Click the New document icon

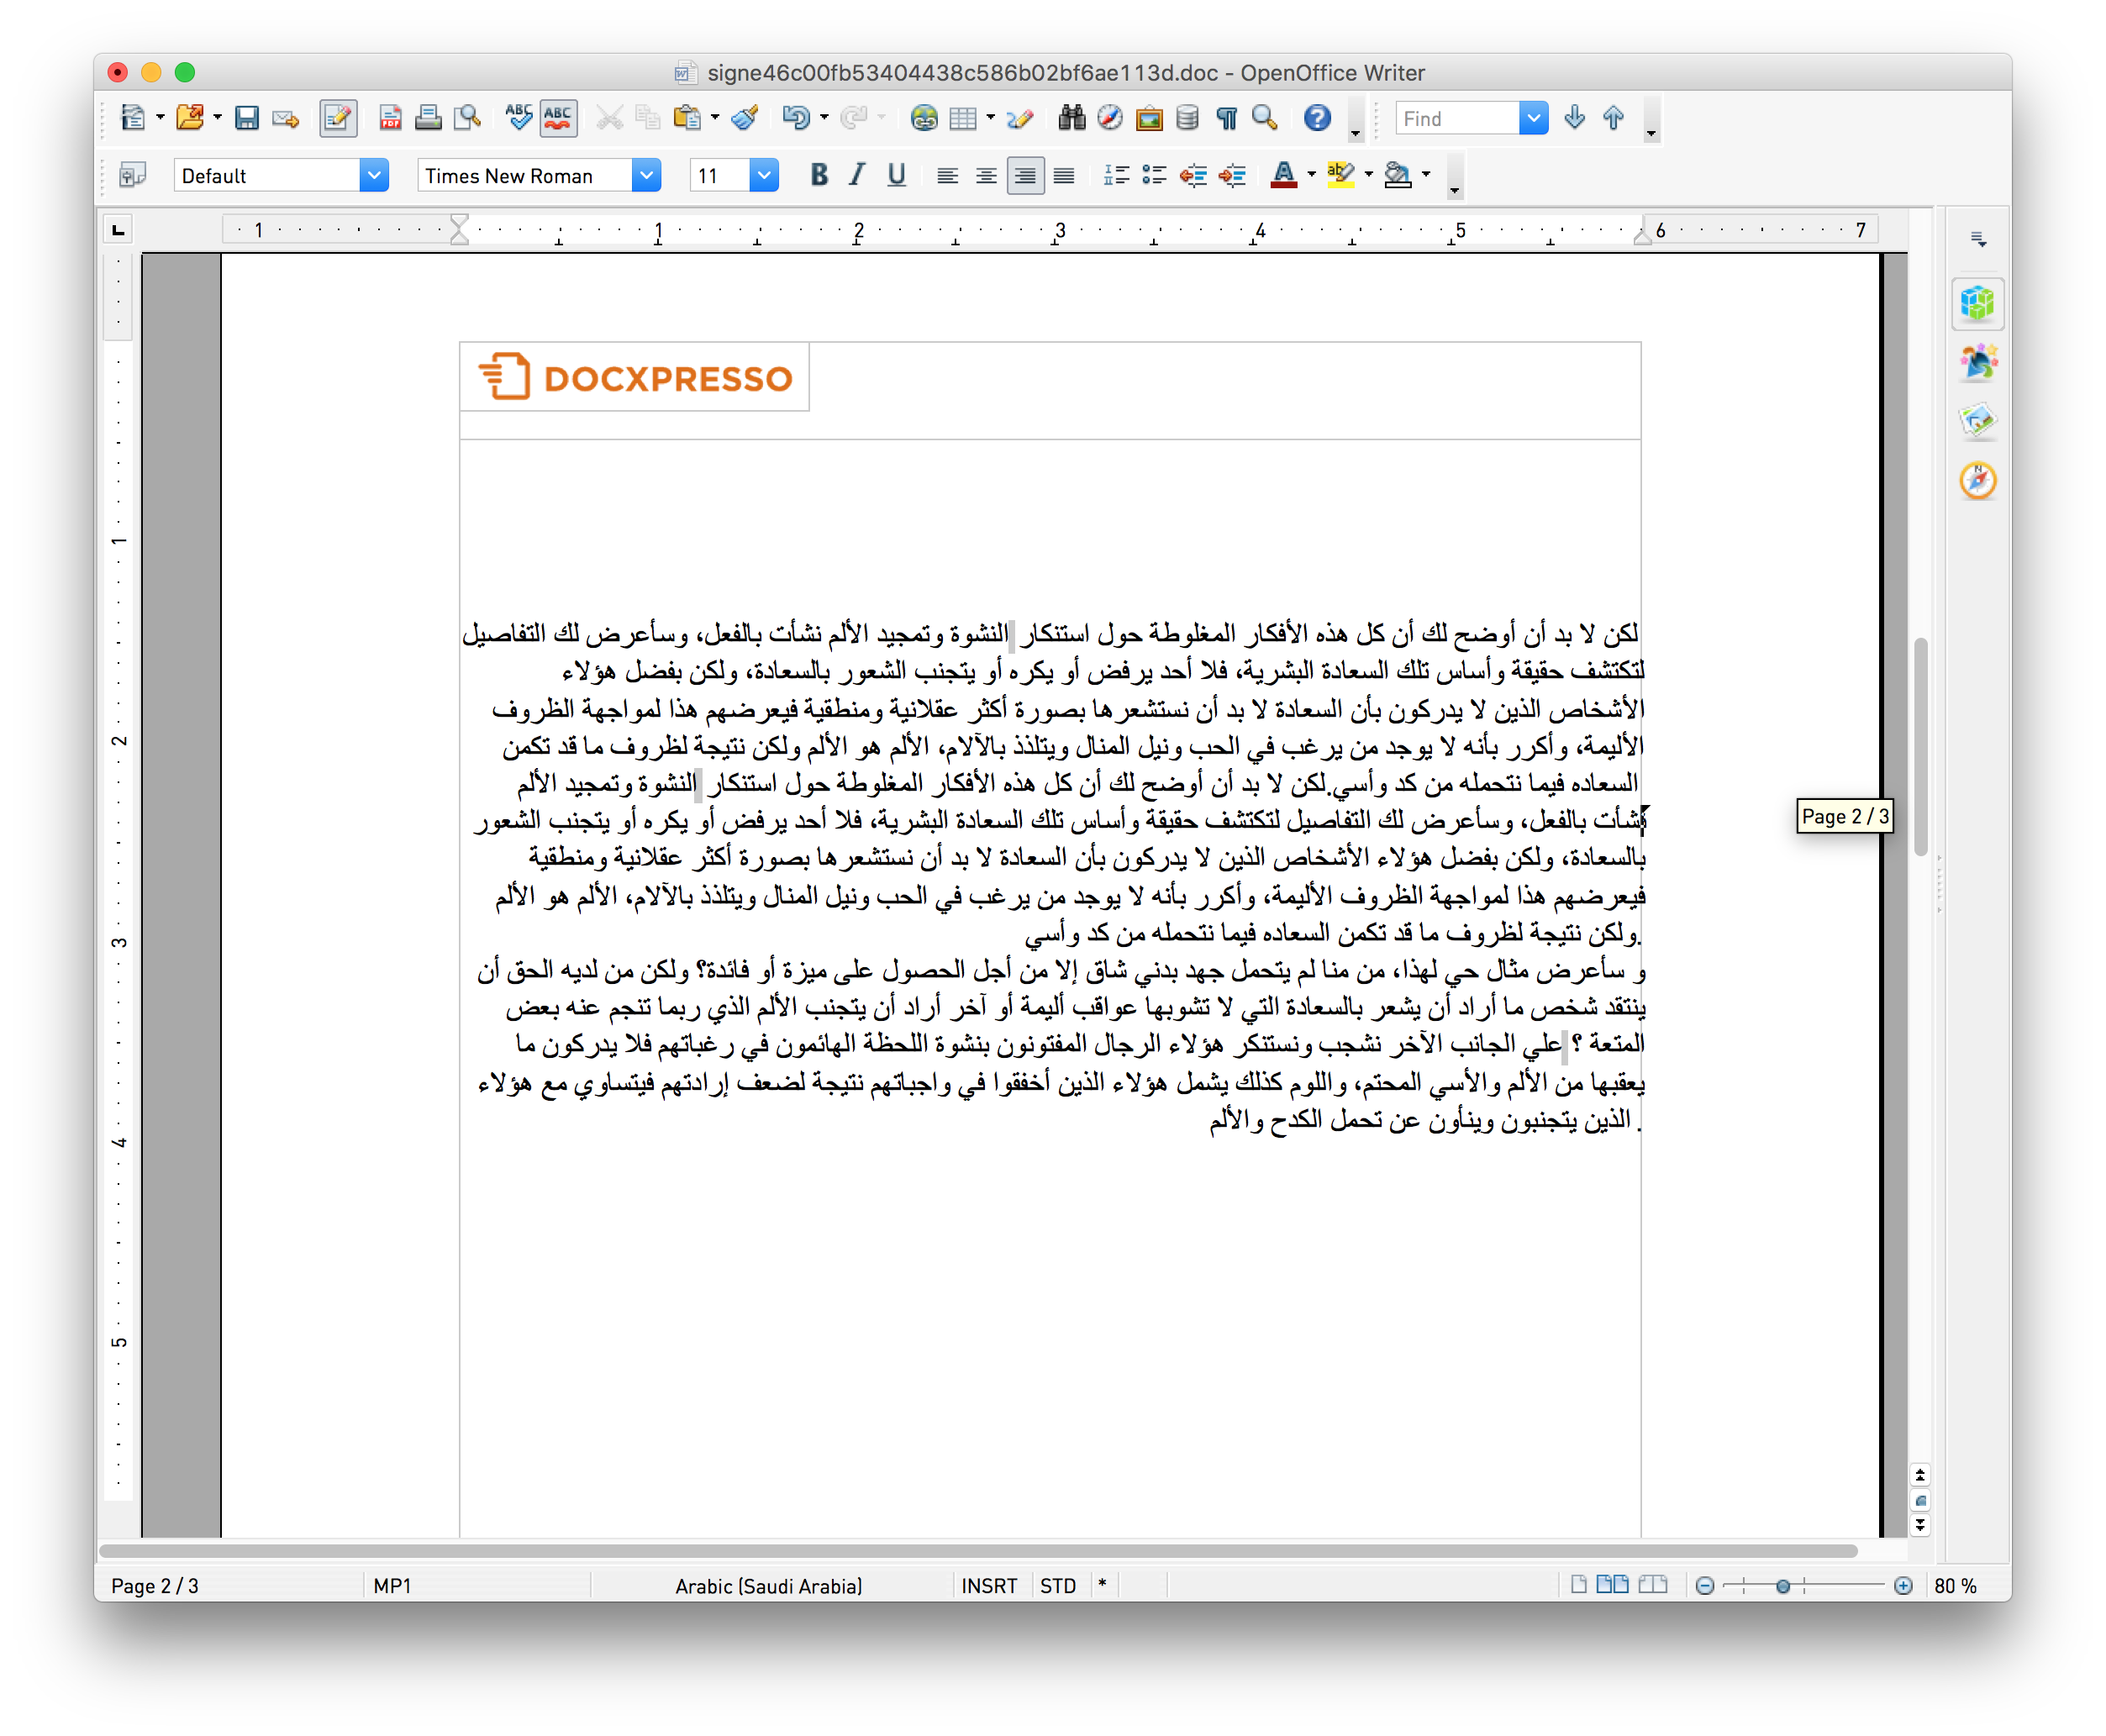(133, 118)
